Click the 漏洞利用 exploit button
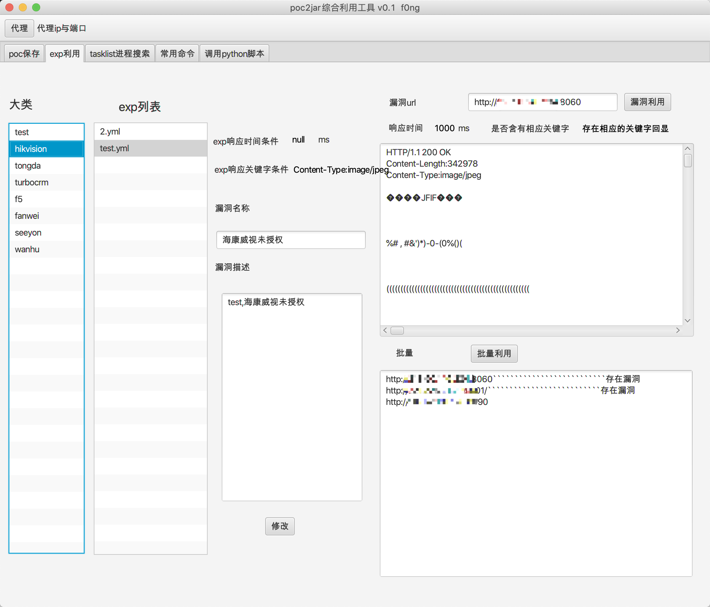The image size is (710, 607). 647,102
